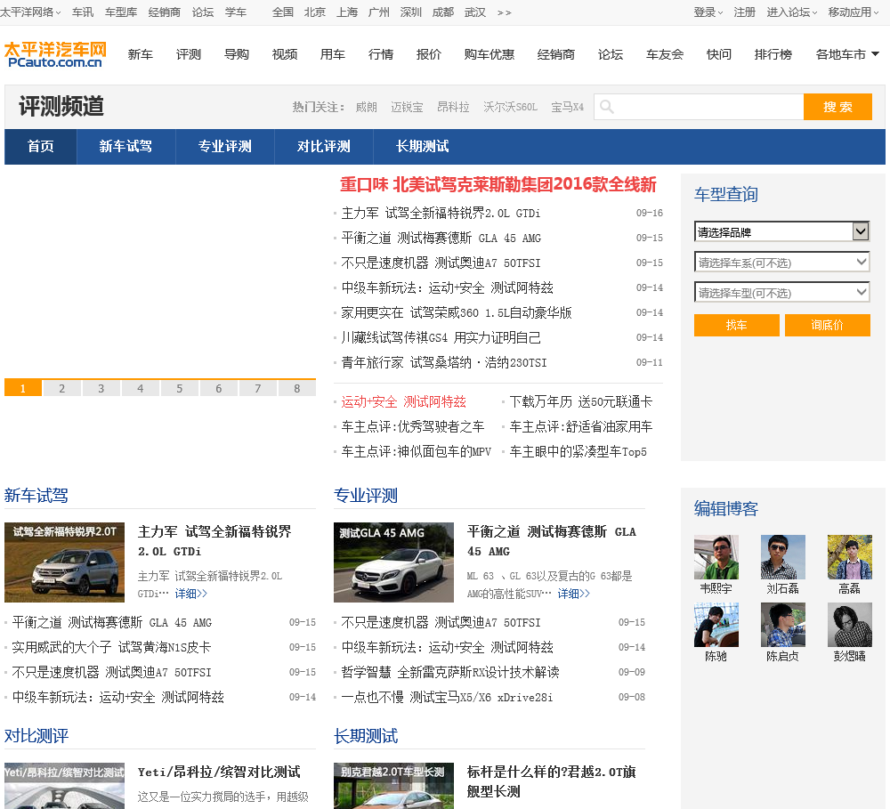Click the 找车 button

[736, 326]
